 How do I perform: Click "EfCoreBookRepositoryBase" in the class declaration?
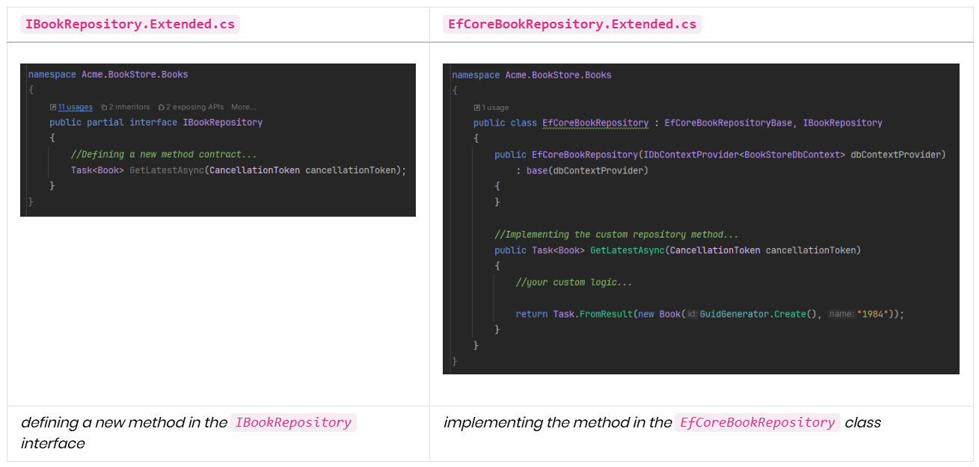[x=728, y=123]
